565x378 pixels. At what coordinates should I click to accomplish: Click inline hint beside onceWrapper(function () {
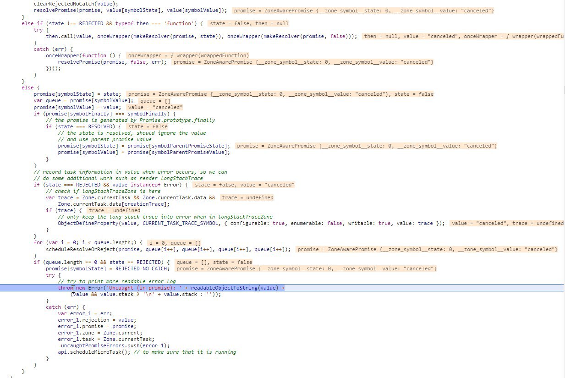(x=188, y=55)
